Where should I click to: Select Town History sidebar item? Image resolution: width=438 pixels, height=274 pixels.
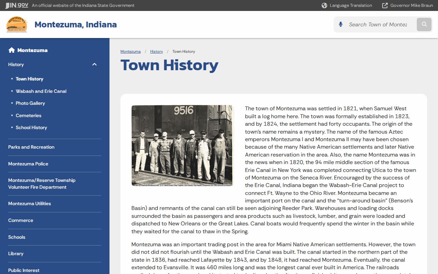(x=29, y=79)
